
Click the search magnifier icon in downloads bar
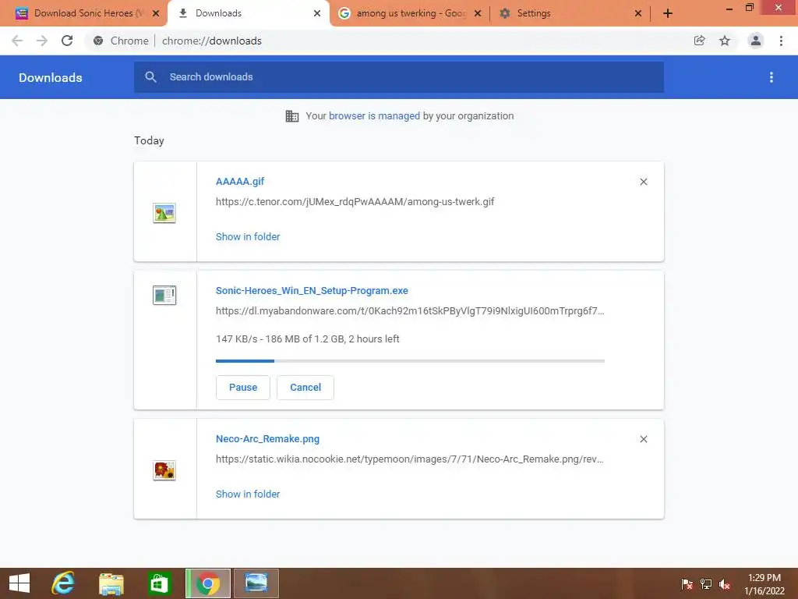150,77
